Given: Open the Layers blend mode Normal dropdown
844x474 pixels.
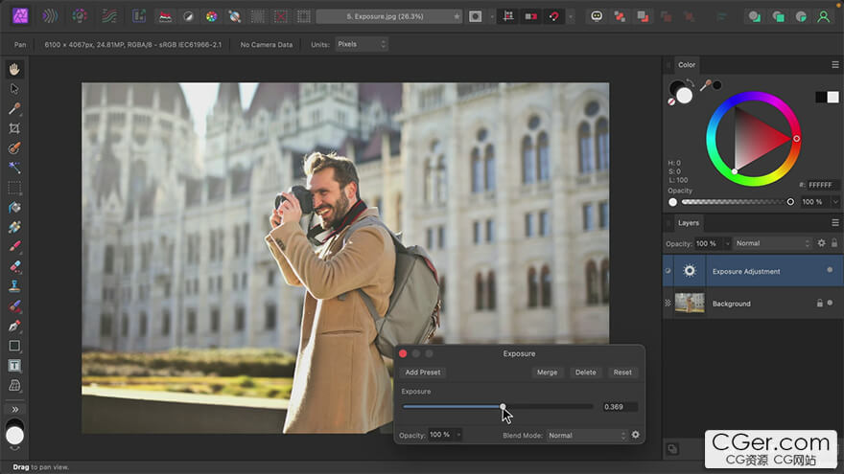Looking at the screenshot, I should coord(772,243).
